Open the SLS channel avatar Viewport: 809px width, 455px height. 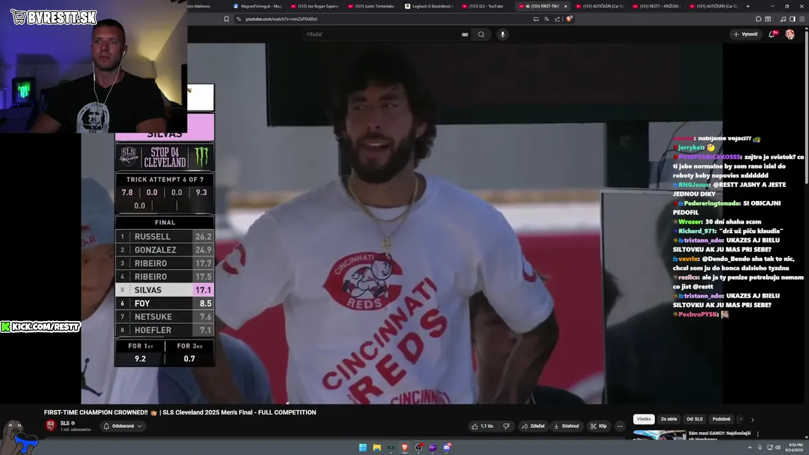(x=51, y=425)
